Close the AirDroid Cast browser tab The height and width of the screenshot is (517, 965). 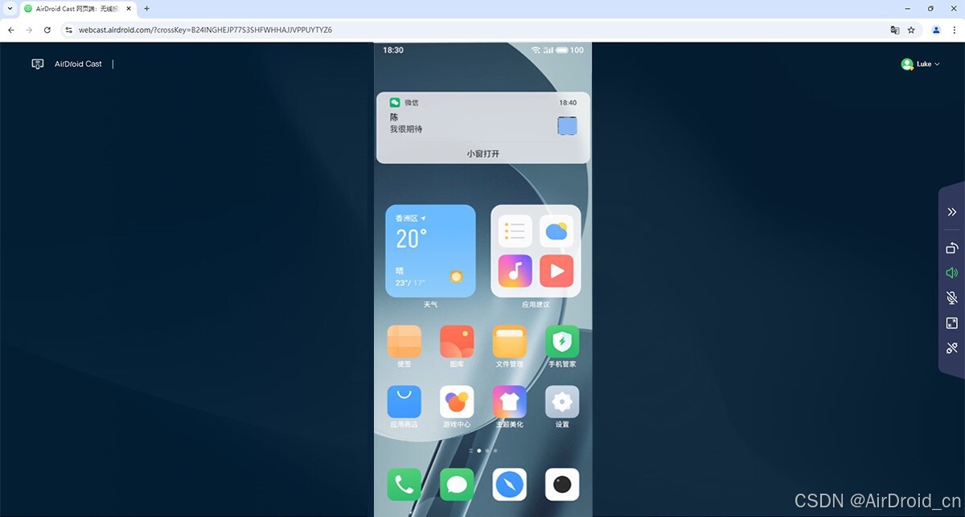pos(129,9)
